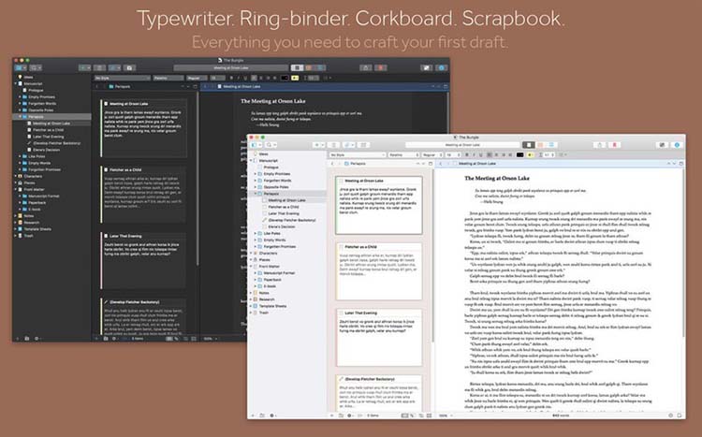Open the blue Inspector icon in dark window

pos(442,67)
